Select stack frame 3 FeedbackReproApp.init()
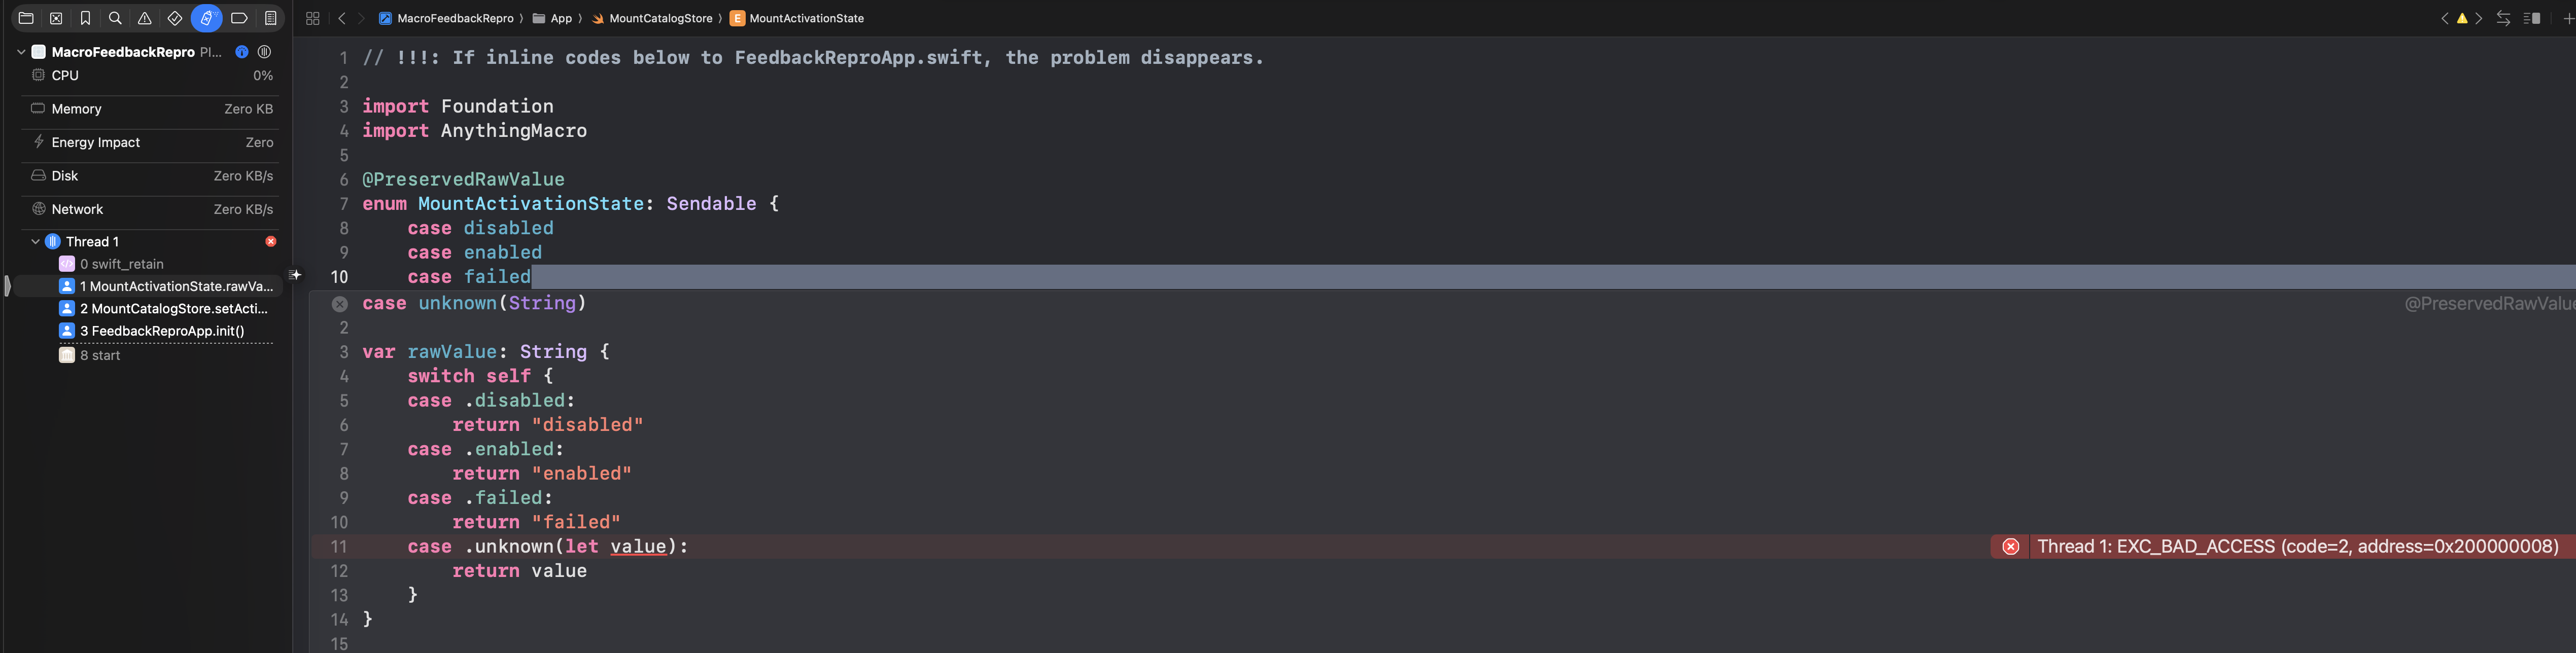2576x653 pixels. click(167, 331)
